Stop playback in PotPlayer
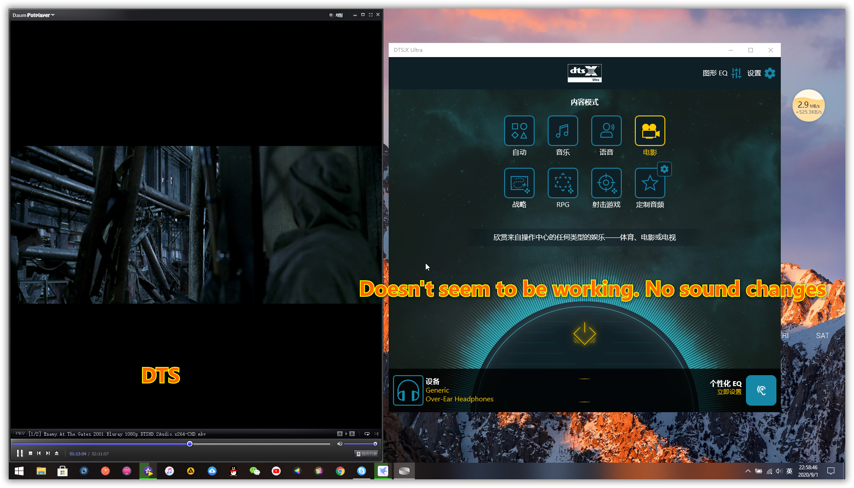Viewport: 854px width, 488px height. point(30,453)
